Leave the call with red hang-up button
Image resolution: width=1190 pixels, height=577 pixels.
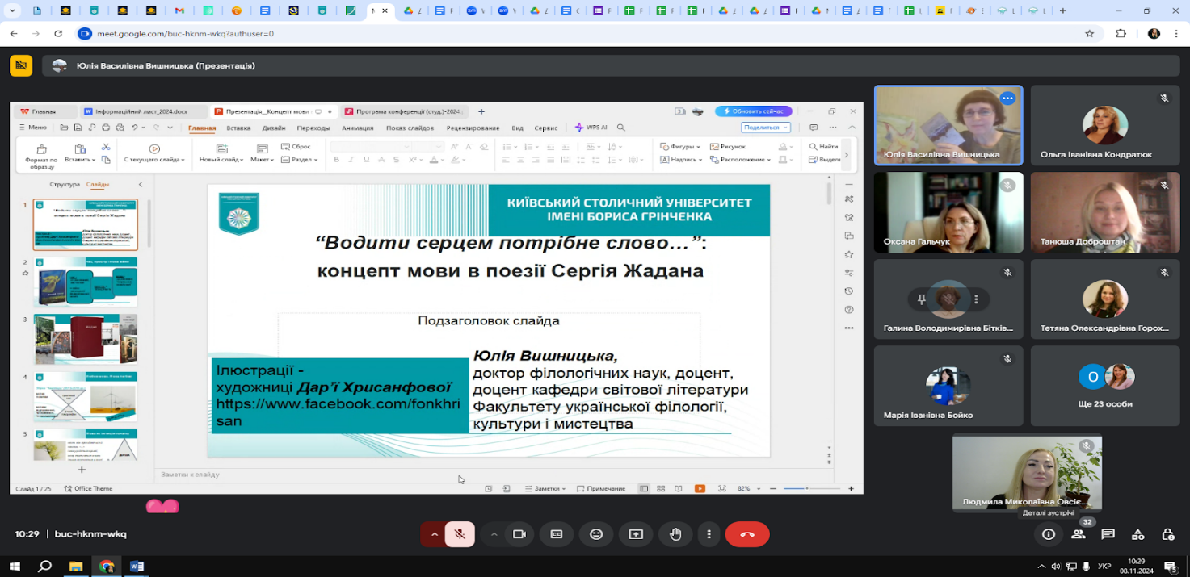point(747,534)
